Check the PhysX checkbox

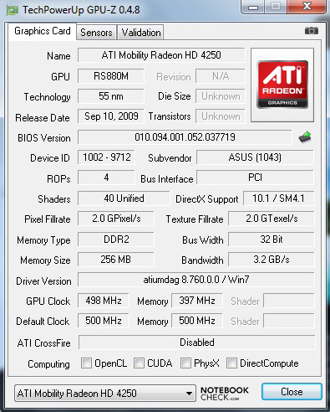coord(185,363)
